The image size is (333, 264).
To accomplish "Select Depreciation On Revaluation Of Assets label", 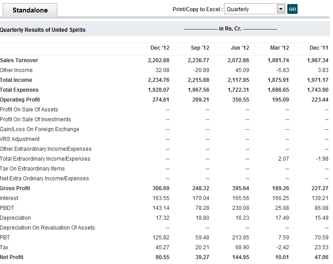I will click(x=48, y=228).
